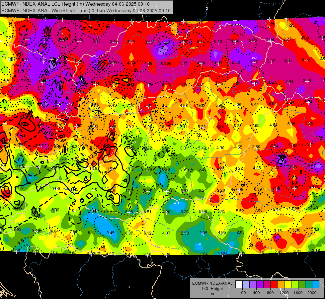The height and width of the screenshot is (299, 325).
Task: Click the red legend swatch right of 800
Action: [x=274, y=284]
